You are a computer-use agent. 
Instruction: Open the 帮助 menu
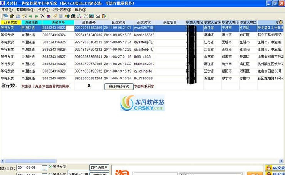tap(80, 10)
